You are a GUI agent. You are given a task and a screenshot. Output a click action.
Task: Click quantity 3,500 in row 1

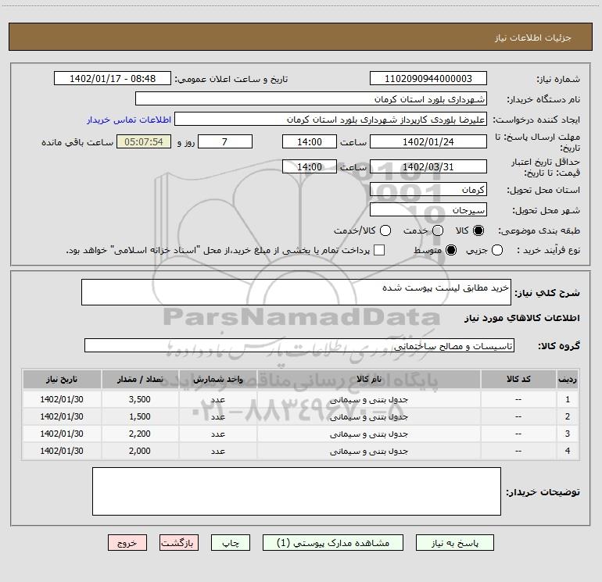click(140, 399)
